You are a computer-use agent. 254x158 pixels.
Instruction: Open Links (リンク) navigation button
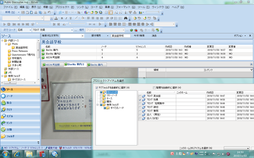pos(20,123)
